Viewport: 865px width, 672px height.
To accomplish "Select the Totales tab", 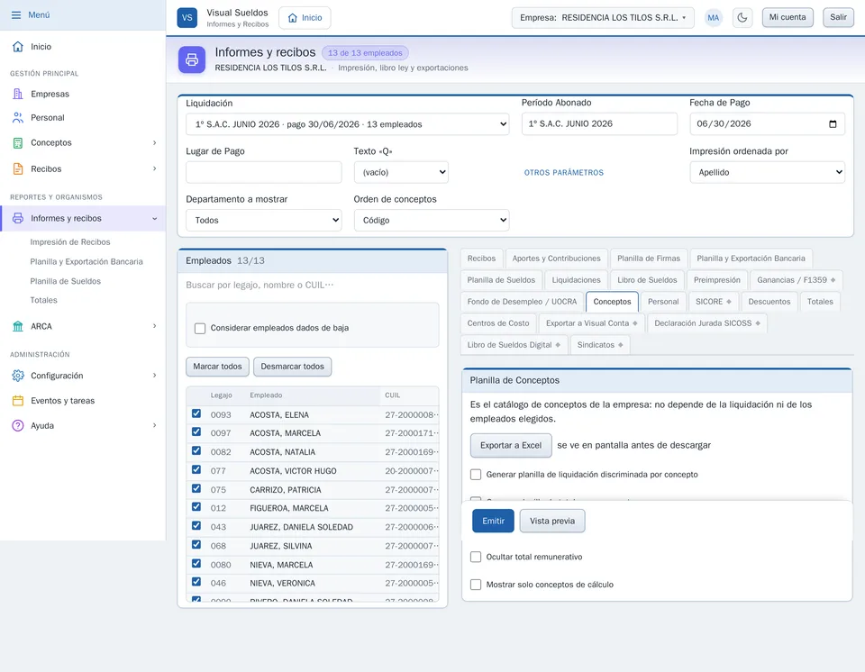I will (x=820, y=301).
